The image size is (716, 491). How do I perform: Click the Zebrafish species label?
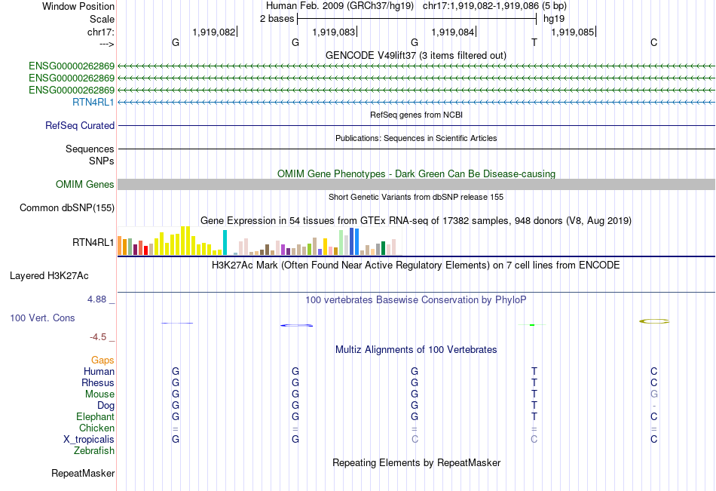[x=94, y=450]
